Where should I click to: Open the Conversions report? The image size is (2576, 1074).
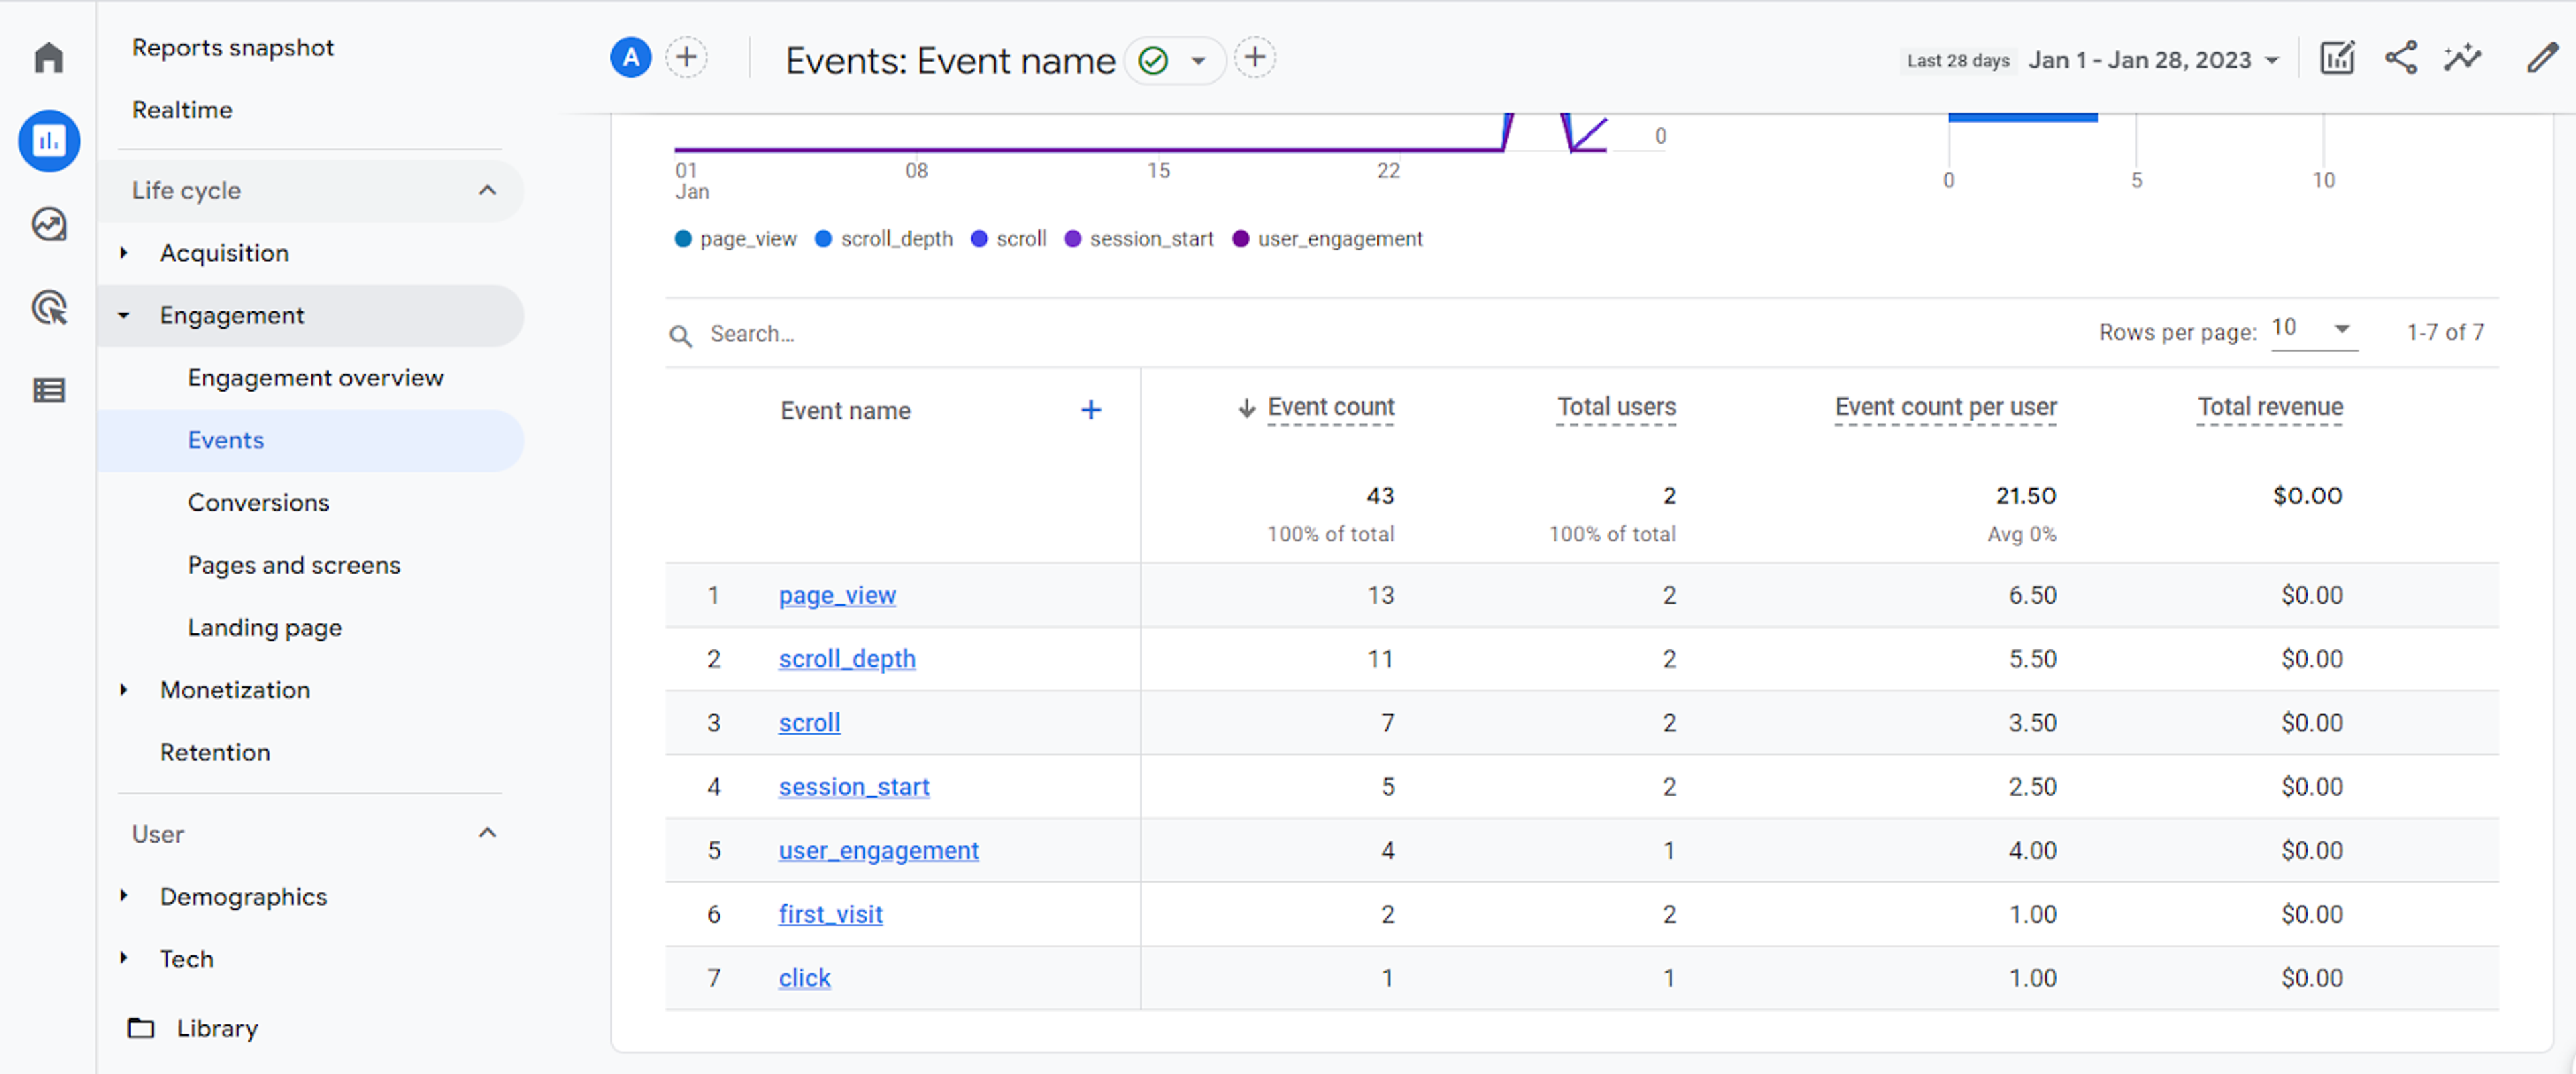[258, 502]
